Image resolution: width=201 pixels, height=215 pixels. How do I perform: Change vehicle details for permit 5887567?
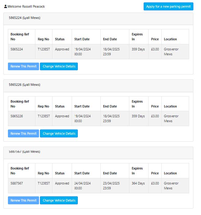pyautogui.click(x=59, y=200)
